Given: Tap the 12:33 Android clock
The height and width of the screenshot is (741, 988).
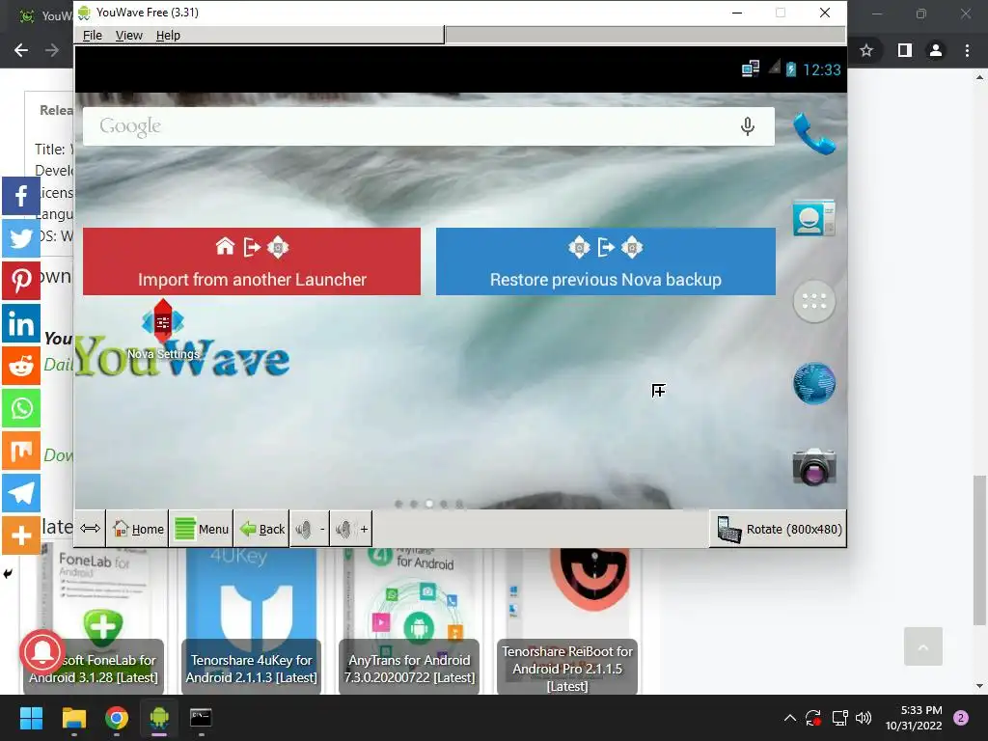Looking at the screenshot, I should [x=822, y=69].
